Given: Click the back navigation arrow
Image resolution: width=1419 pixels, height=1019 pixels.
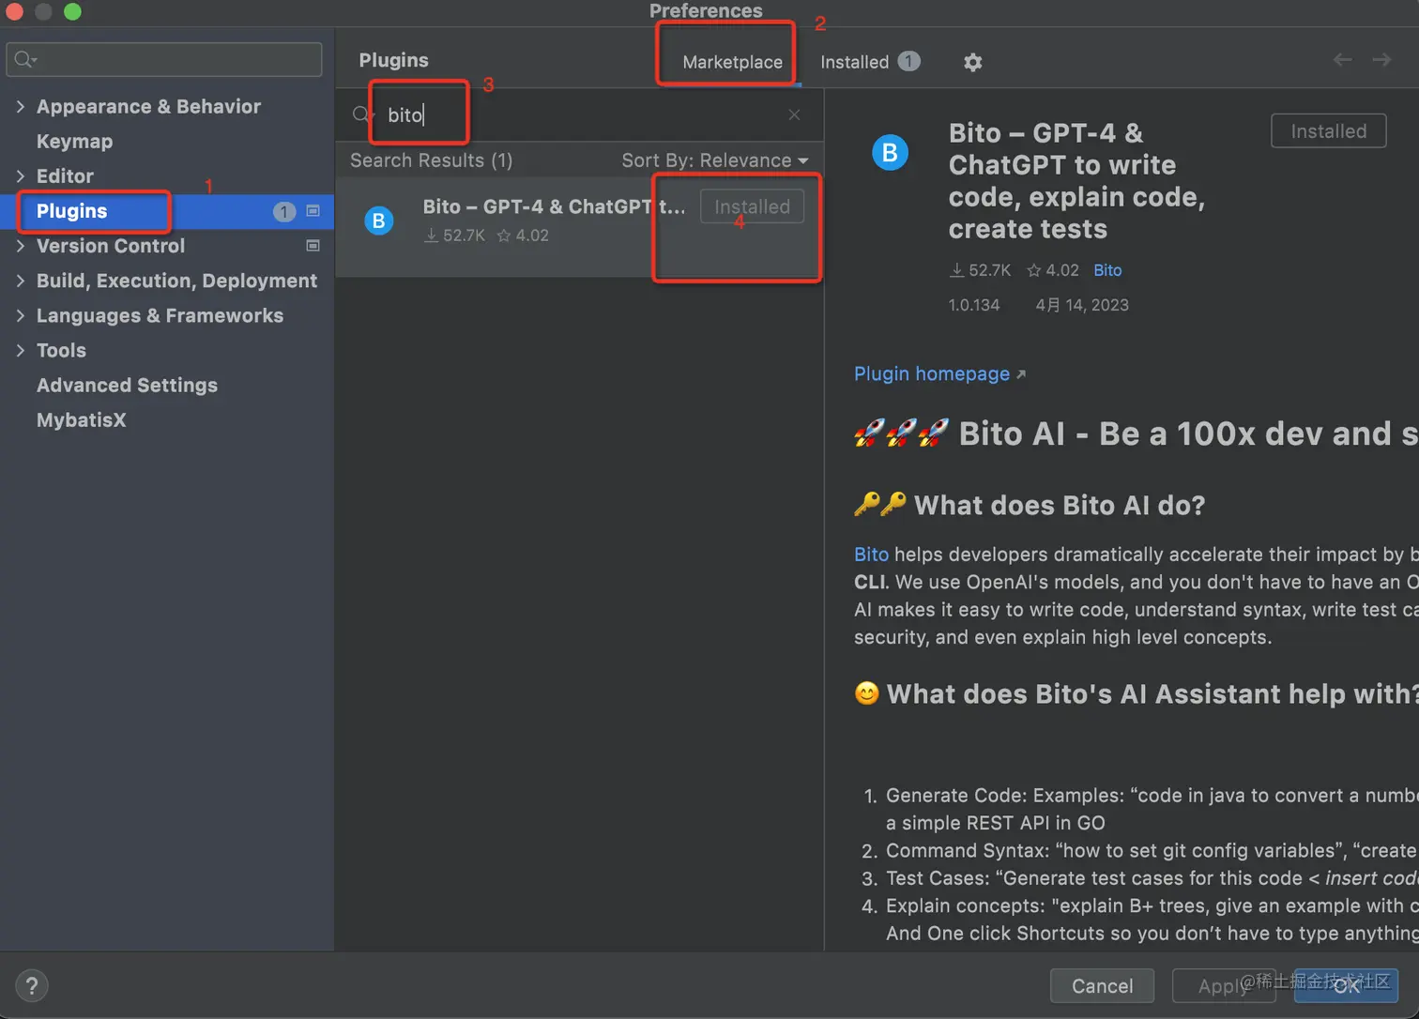Looking at the screenshot, I should (1343, 59).
